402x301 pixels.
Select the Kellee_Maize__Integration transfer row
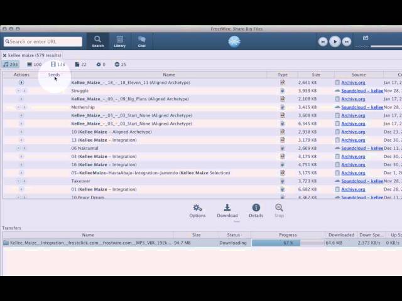(x=202, y=243)
